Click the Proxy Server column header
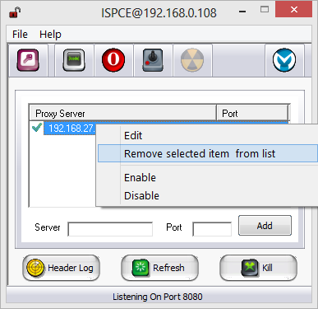 tap(122, 113)
